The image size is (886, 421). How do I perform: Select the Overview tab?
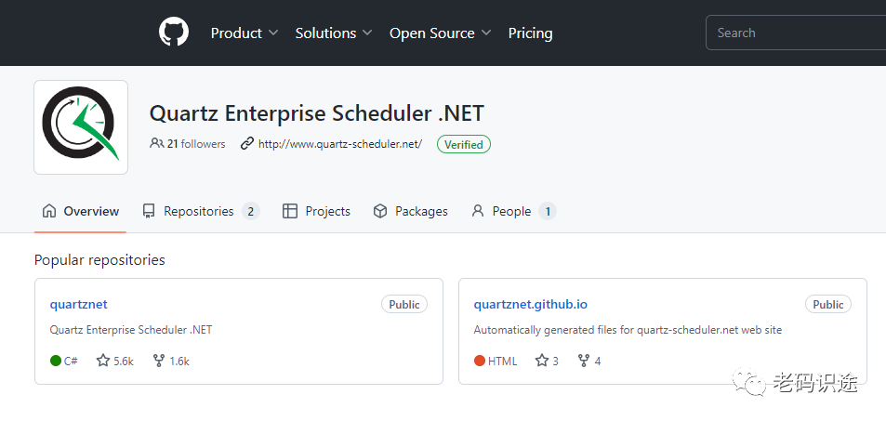(x=80, y=211)
